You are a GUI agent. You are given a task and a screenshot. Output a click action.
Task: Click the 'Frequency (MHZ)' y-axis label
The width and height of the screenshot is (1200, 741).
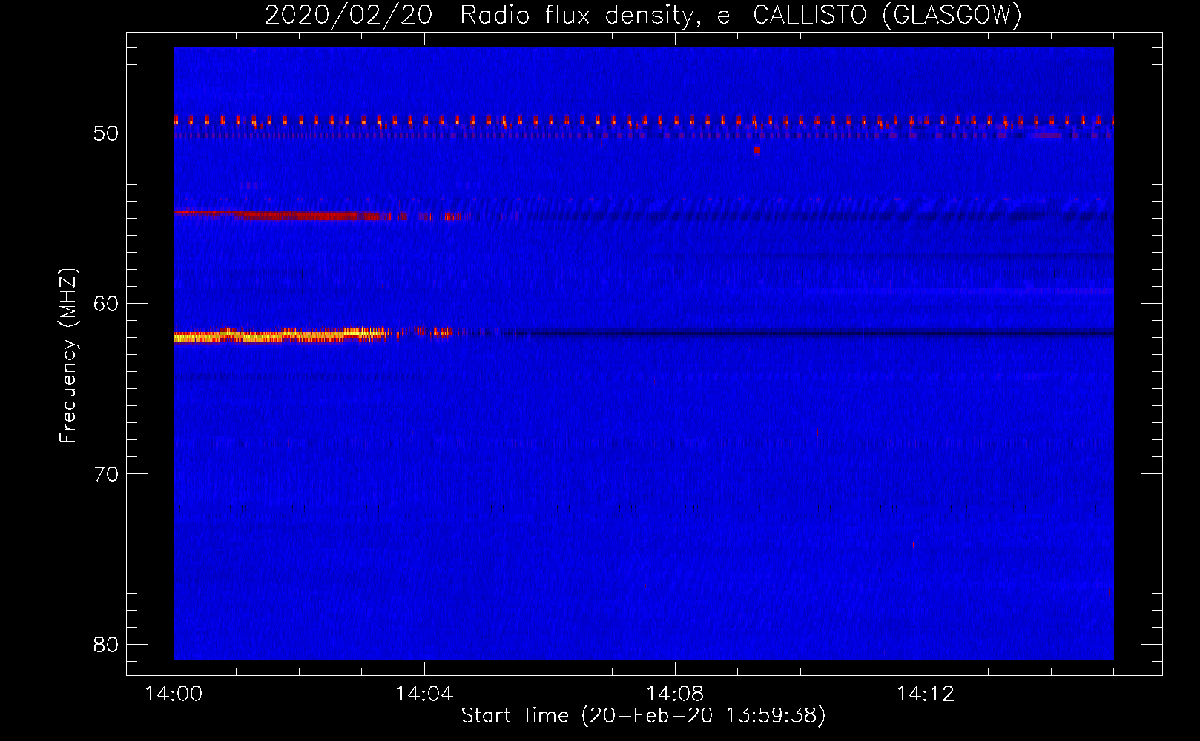point(68,356)
